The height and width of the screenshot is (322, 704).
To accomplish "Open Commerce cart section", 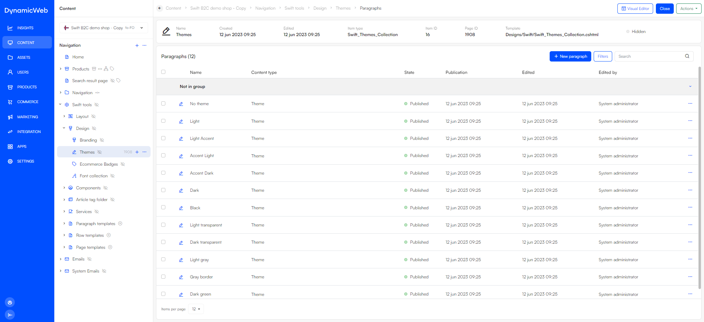I will point(27,102).
